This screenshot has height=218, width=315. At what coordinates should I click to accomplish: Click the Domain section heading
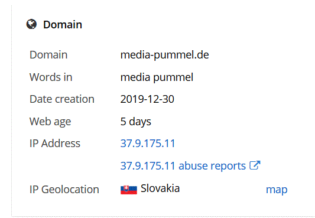(x=63, y=25)
